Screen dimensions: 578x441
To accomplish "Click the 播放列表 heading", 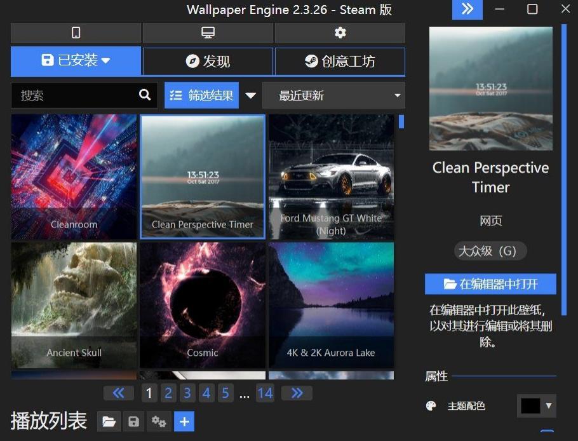I will click(49, 421).
